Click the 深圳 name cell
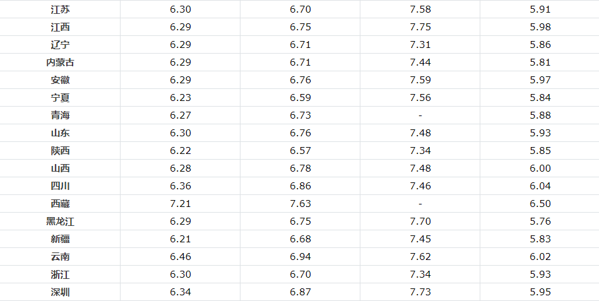Screen dimensions: 599x301 (60, 292)
